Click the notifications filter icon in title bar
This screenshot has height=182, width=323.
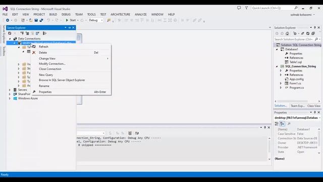click(x=246, y=8)
